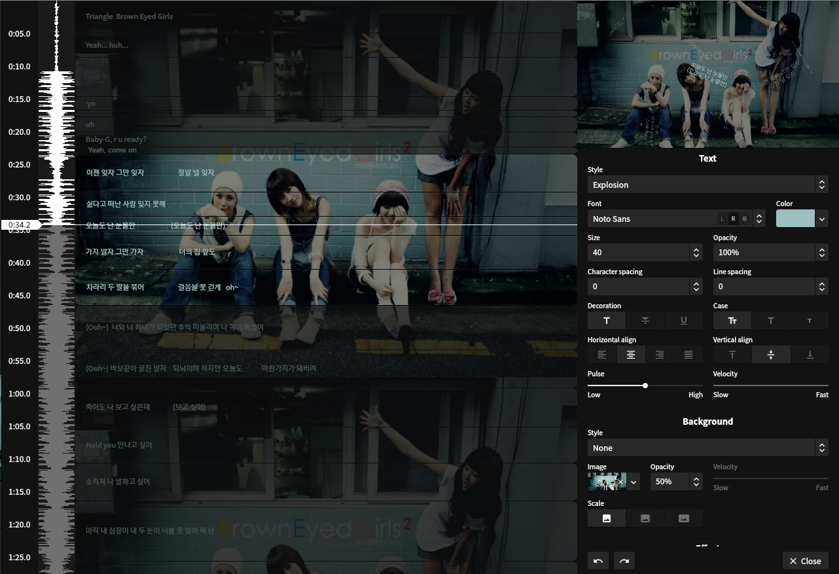The width and height of the screenshot is (839, 574).
Task: Align text vertically to the middle
Action: click(x=771, y=355)
